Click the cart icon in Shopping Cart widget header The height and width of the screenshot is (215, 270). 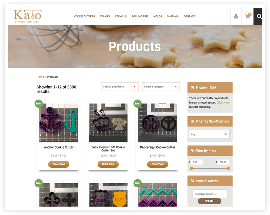coord(192,87)
